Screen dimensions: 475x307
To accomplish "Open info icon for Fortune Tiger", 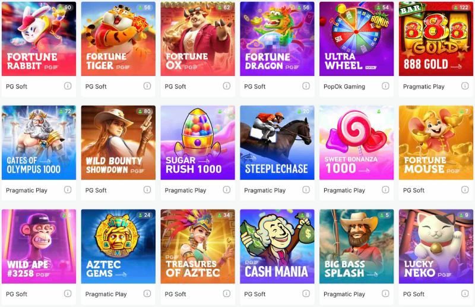I will (147, 86).
